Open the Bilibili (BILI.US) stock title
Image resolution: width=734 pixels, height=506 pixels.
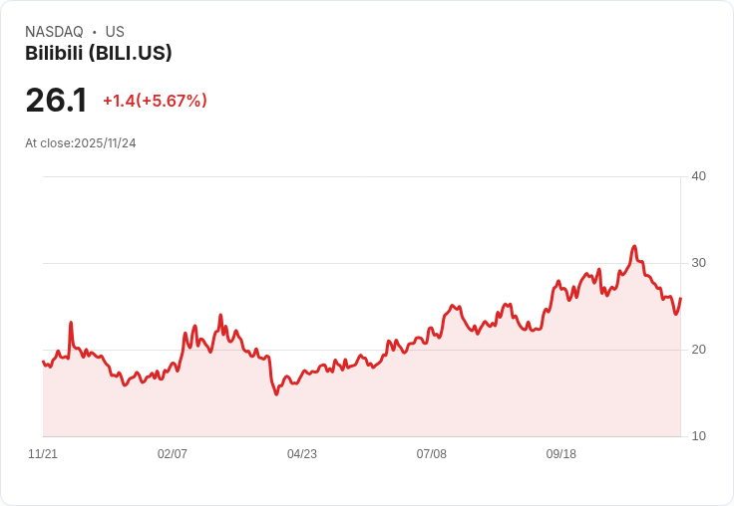99,54
